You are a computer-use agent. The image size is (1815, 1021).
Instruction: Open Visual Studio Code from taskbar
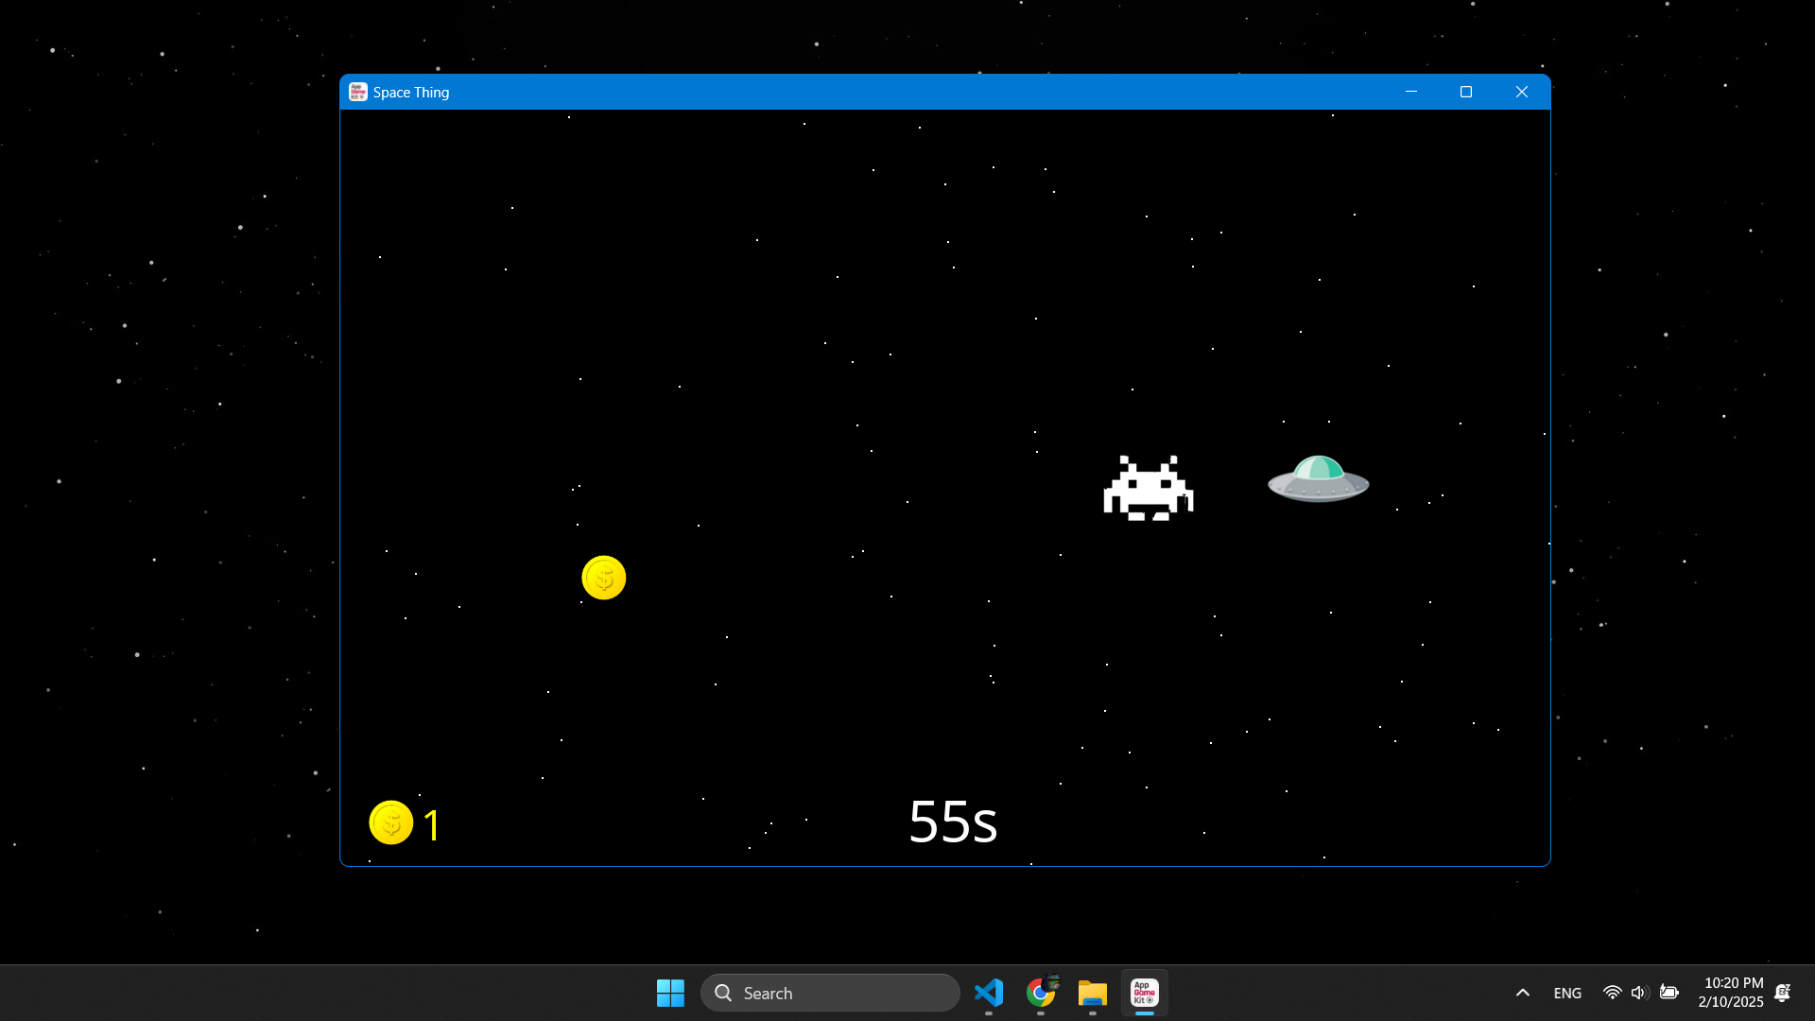(989, 993)
